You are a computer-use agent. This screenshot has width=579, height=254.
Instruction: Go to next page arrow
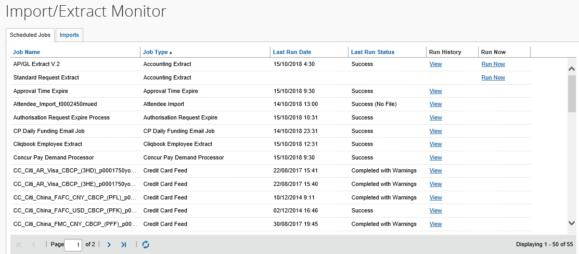[x=109, y=244]
